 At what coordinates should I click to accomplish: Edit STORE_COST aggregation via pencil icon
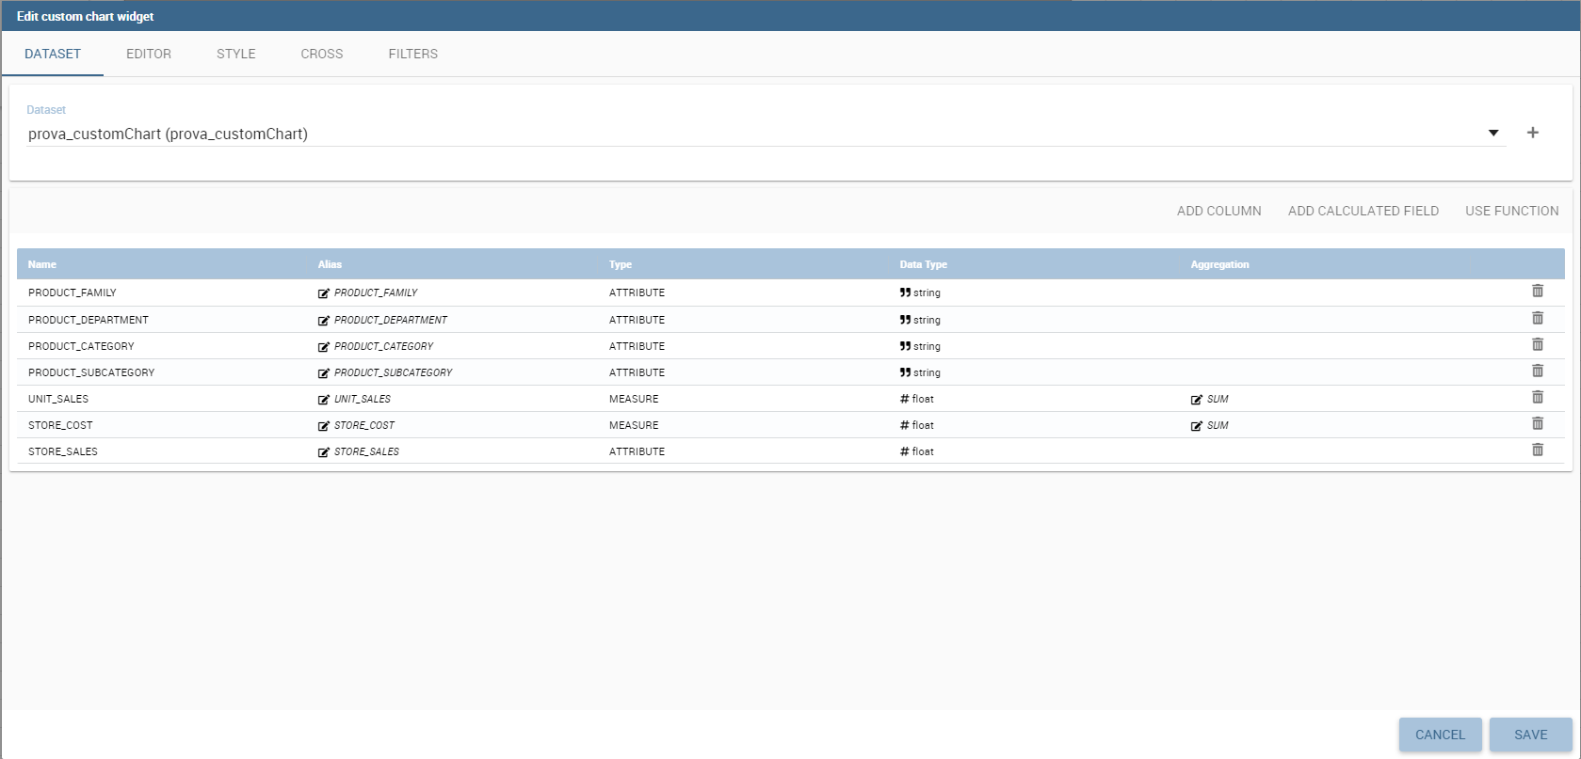pyautogui.click(x=1197, y=426)
